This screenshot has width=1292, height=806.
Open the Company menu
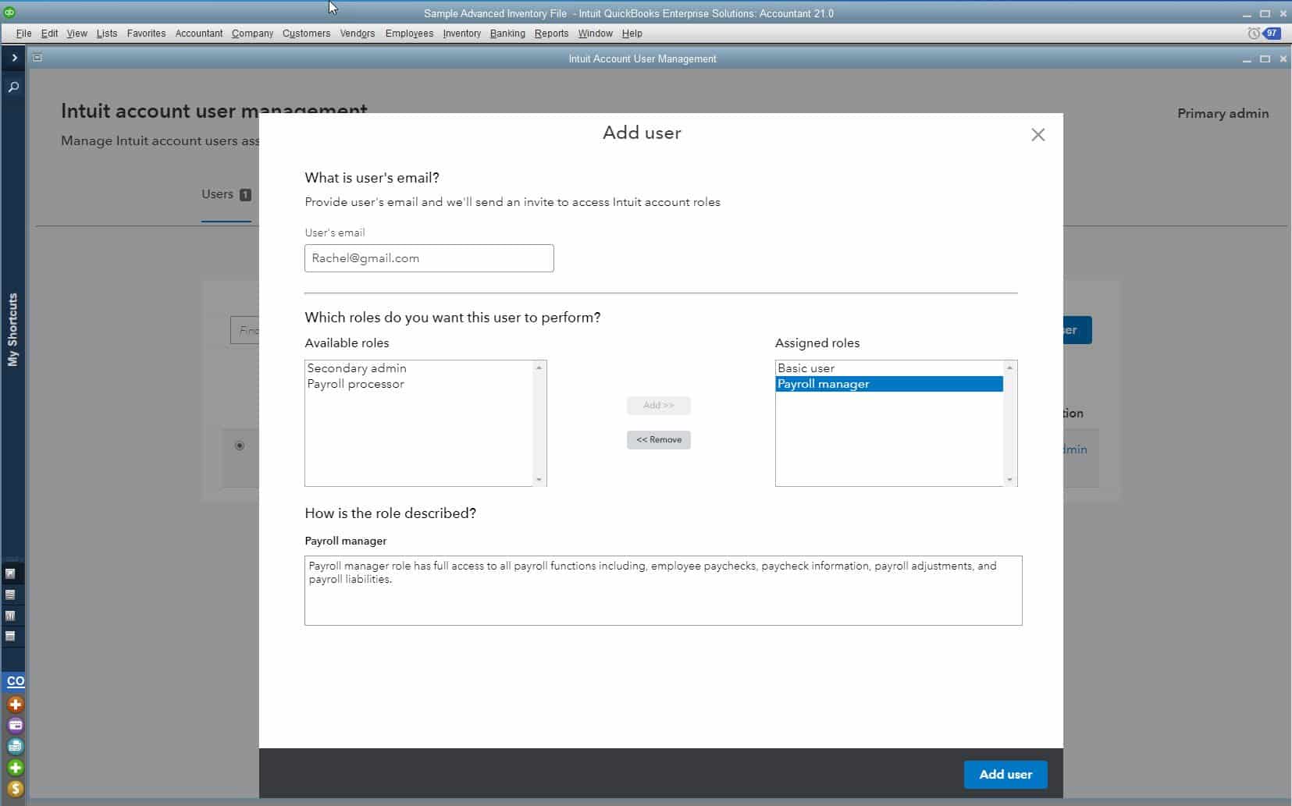252,34
